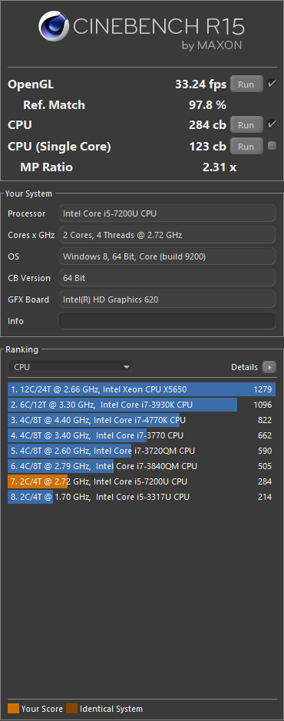Toggle the OpenGL test checkbox
This screenshot has width=284, height=721.
(272, 84)
